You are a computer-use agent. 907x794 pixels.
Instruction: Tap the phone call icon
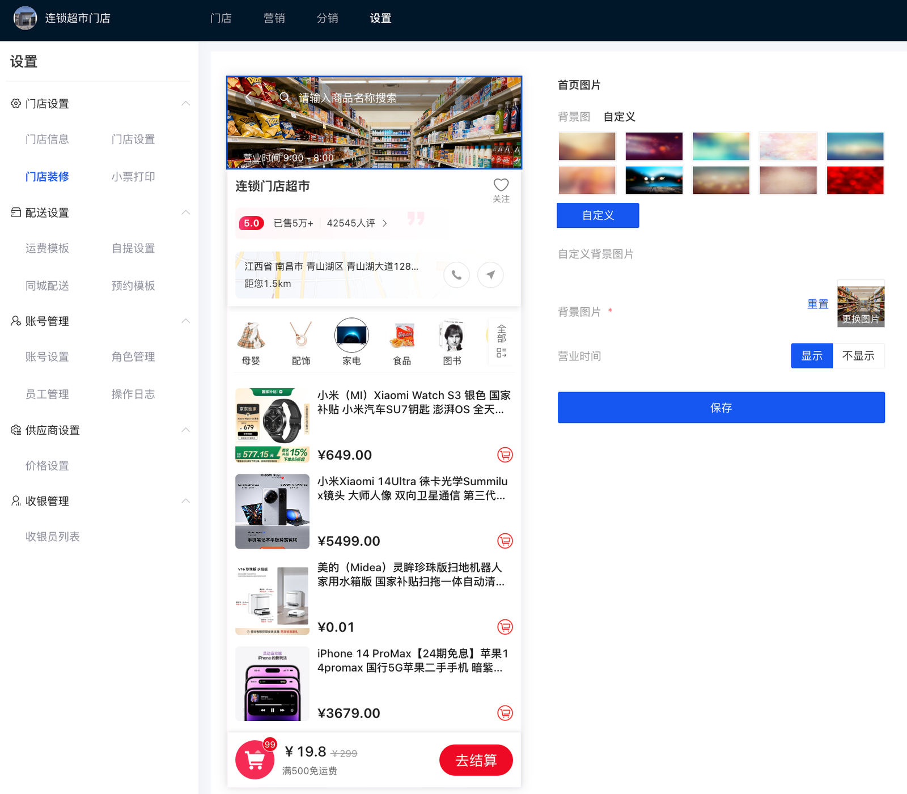pos(456,275)
